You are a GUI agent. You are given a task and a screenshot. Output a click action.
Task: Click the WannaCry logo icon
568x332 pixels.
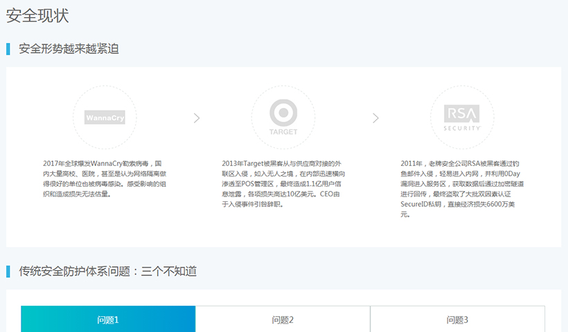click(x=105, y=118)
